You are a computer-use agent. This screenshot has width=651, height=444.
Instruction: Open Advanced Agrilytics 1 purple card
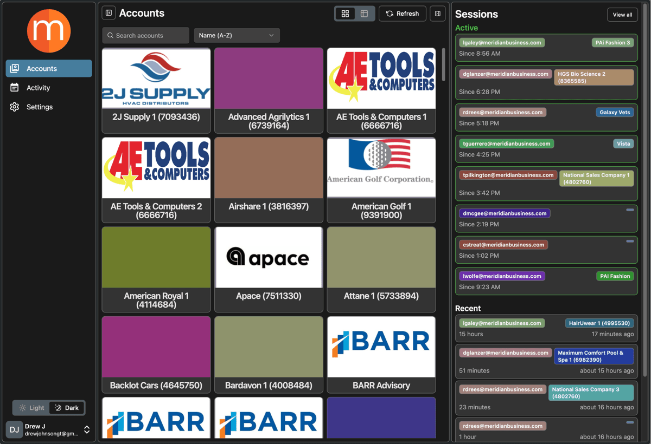point(269,90)
